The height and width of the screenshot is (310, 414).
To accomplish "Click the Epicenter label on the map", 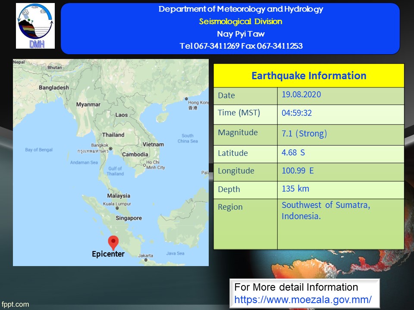I will click(108, 254).
